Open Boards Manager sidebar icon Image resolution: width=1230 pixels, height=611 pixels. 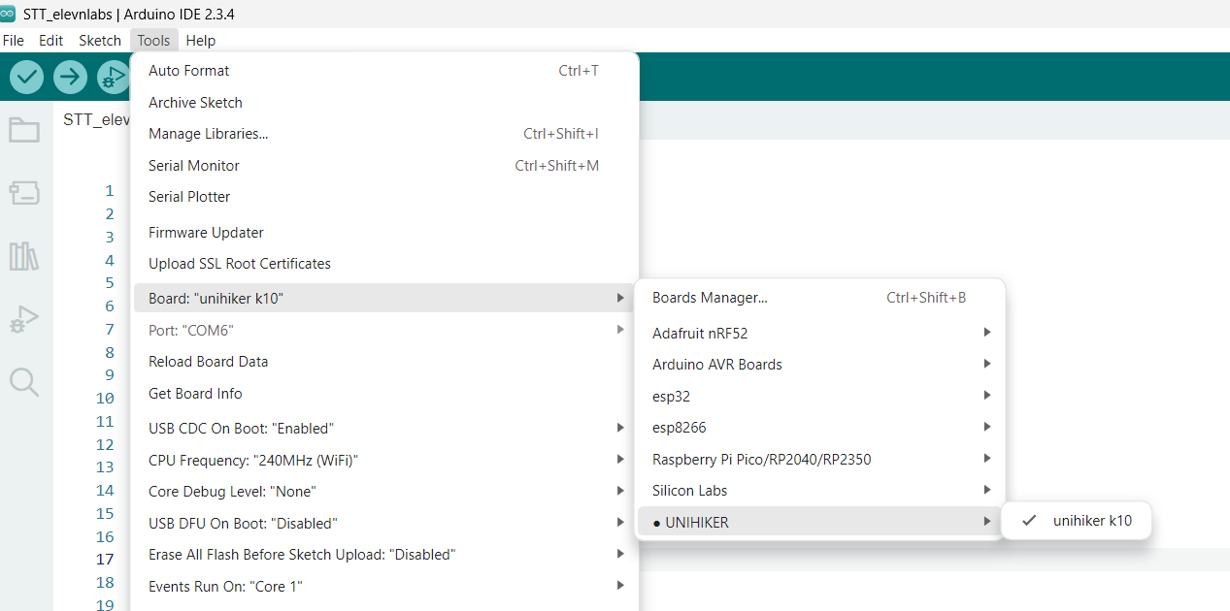click(x=24, y=193)
